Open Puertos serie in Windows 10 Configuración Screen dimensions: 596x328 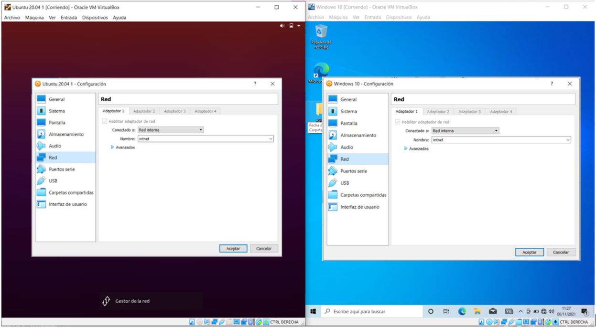358,171
